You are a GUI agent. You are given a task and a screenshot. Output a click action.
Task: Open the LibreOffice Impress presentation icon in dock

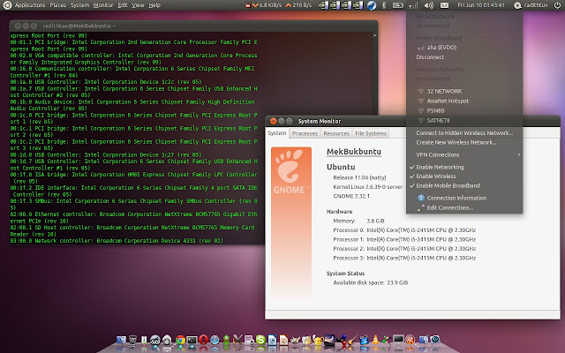tap(283, 340)
